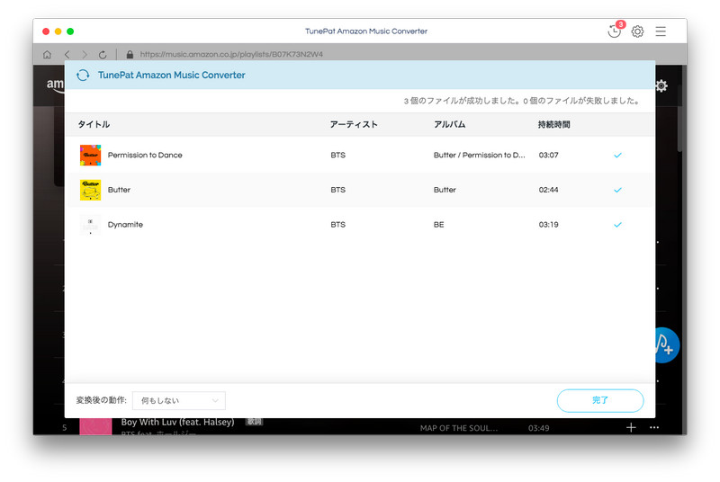This screenshot has height=482, width=720.
Task: Click the blue add-music floating button
Action: pyautogui.click(x=667, y=345)
